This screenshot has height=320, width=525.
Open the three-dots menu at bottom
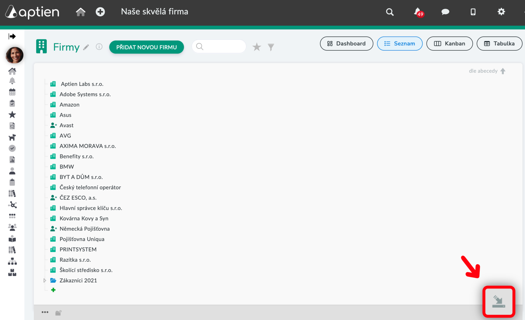click(45, 312)
